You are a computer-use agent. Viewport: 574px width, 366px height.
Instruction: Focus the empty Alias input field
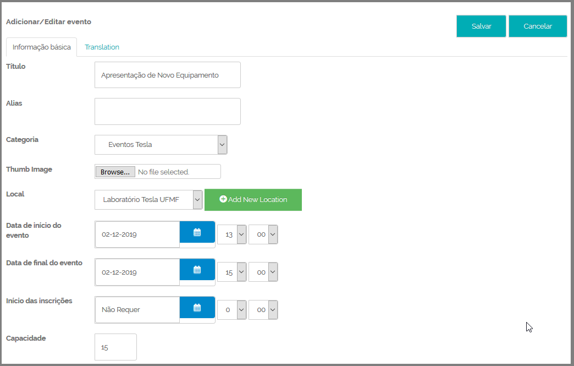click(x=168, y=111)
